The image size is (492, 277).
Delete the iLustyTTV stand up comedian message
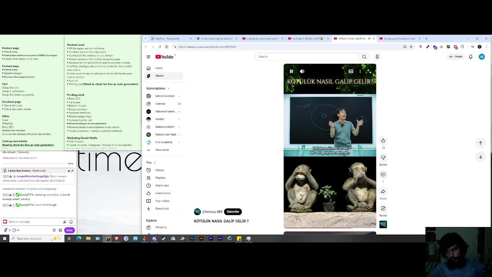(13, 195)
